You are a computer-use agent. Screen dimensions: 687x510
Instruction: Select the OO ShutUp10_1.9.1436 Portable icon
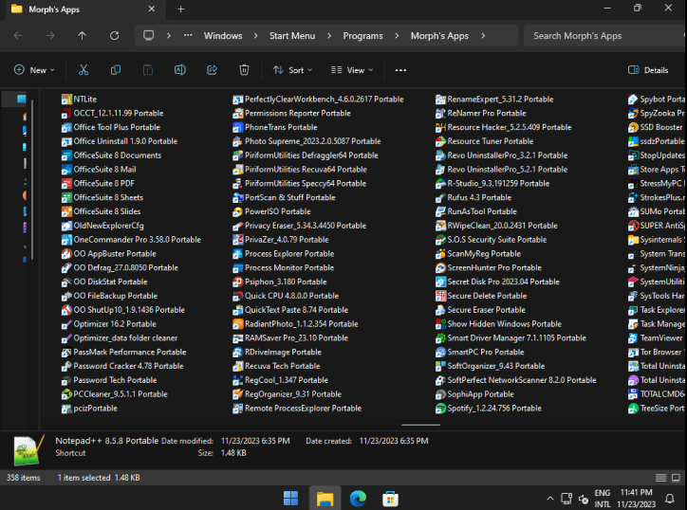coord(66,310)
